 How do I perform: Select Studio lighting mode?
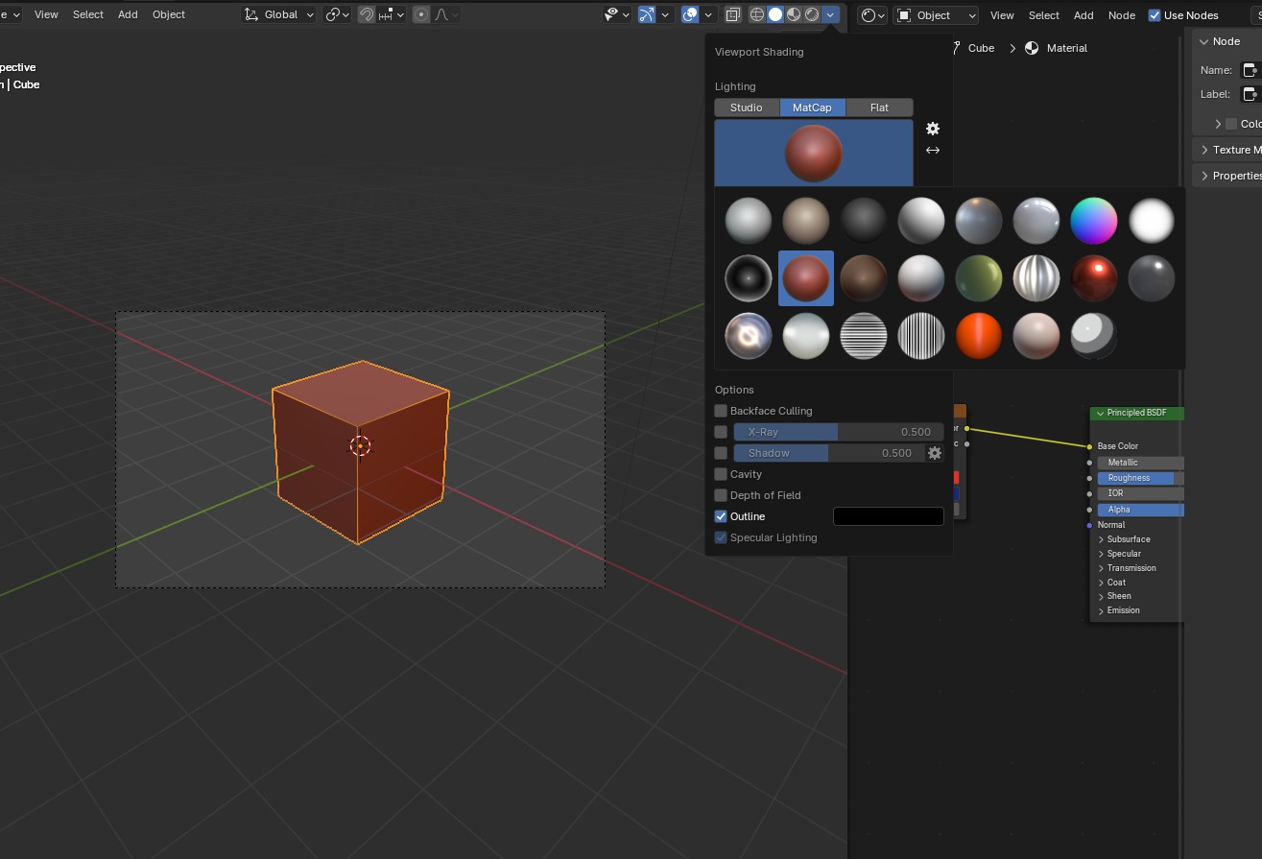[746, 107]
